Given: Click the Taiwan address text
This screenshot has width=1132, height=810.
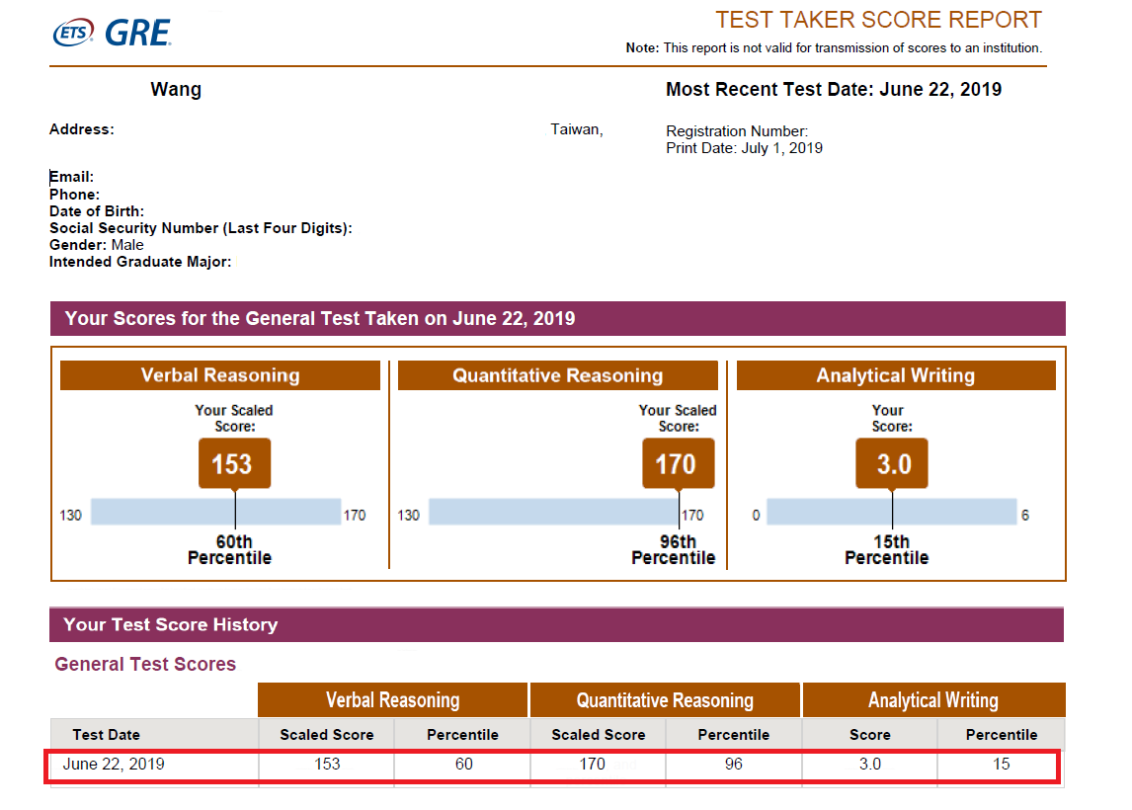Looking at the screenshot, I should (577, 129).
